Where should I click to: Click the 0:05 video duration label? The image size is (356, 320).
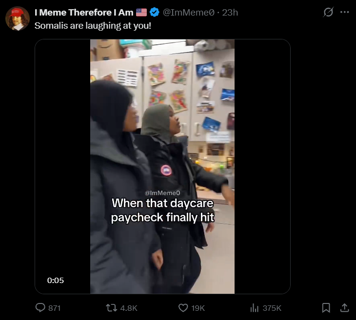point(56,281)
